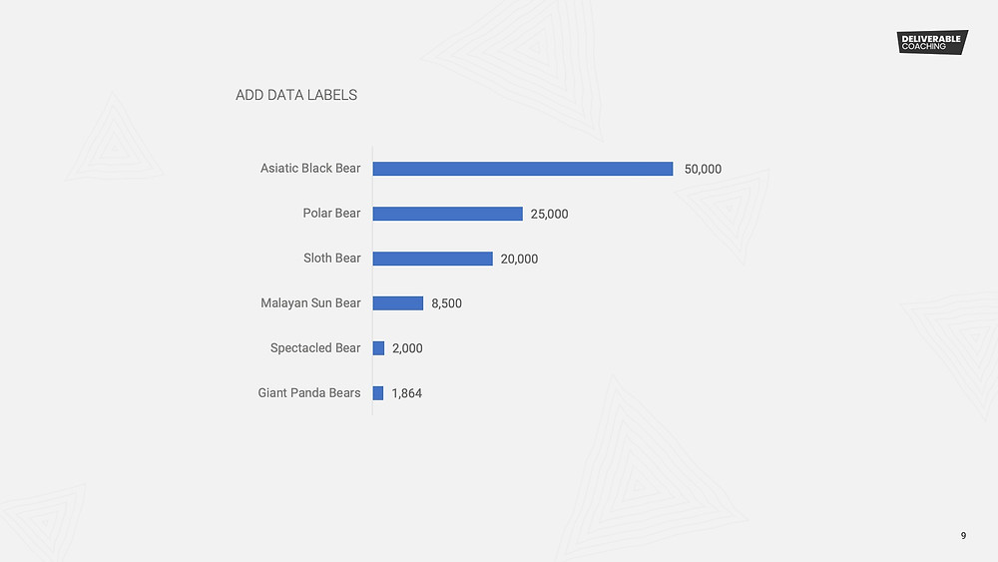Click the slide number 9

tap(963, 535)
